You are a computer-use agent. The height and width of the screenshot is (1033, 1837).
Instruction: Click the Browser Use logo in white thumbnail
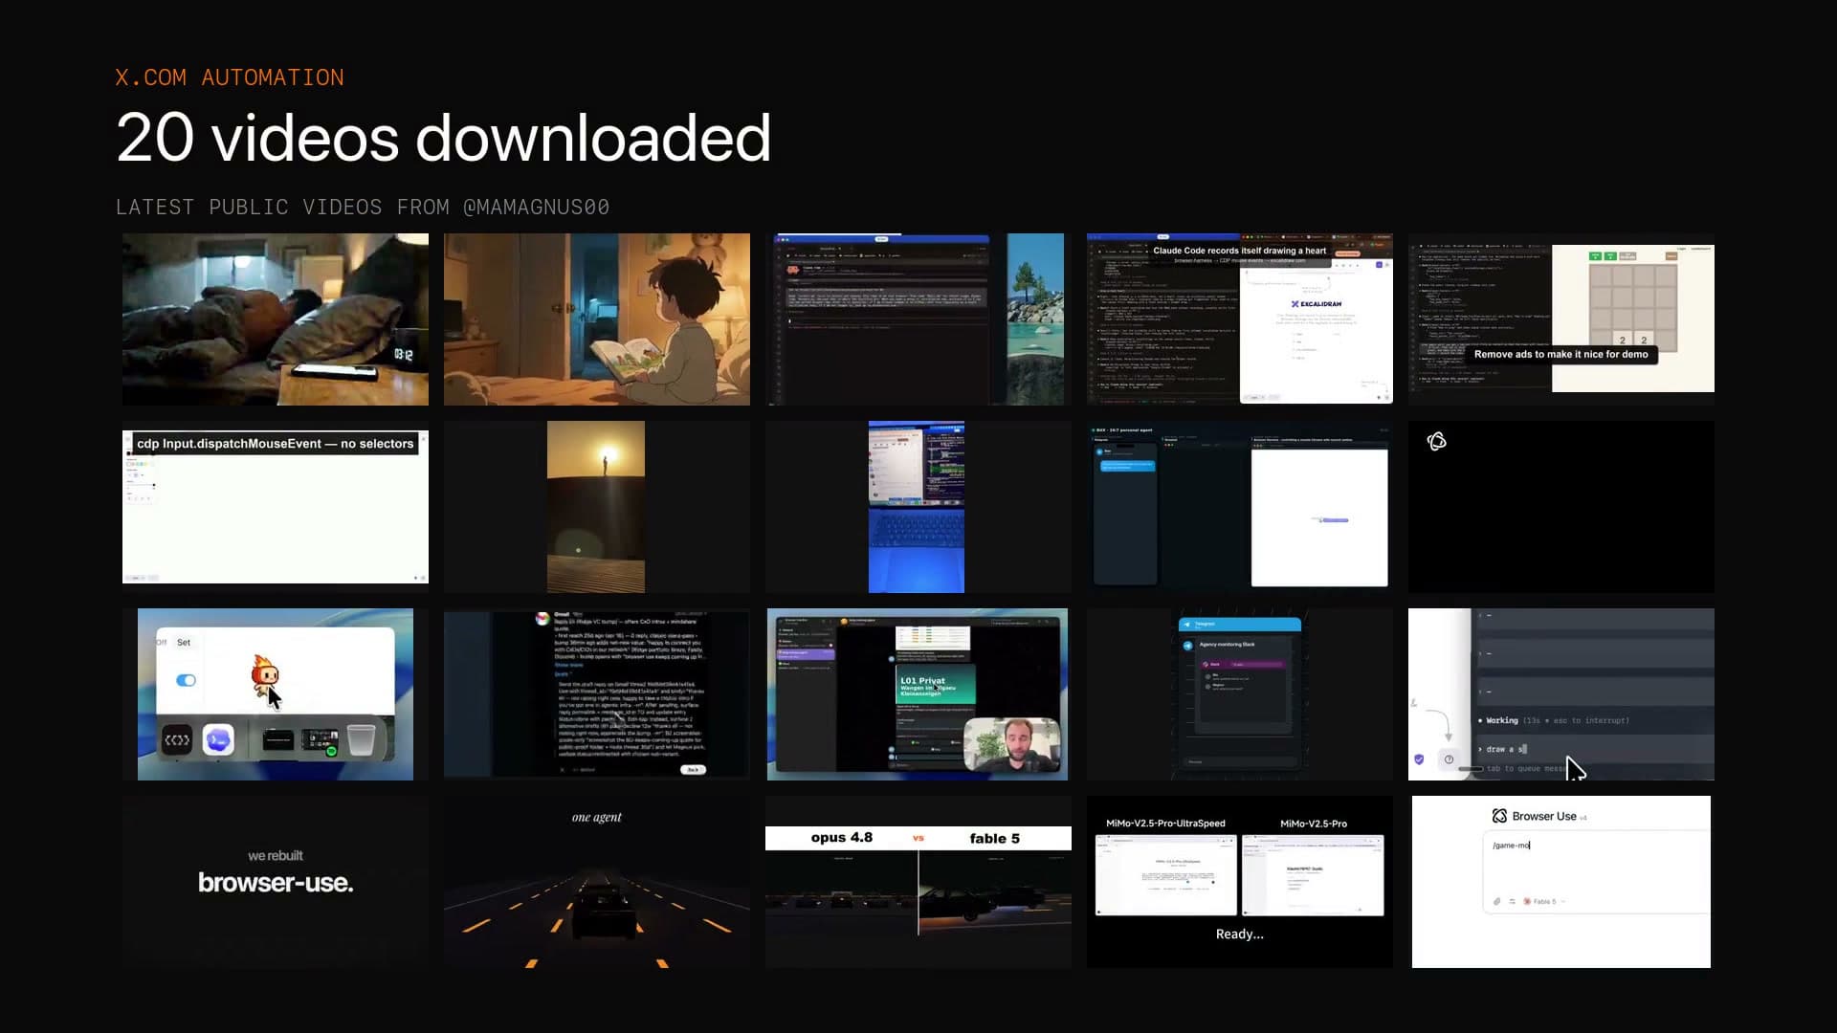click(x=1499, y=816)
